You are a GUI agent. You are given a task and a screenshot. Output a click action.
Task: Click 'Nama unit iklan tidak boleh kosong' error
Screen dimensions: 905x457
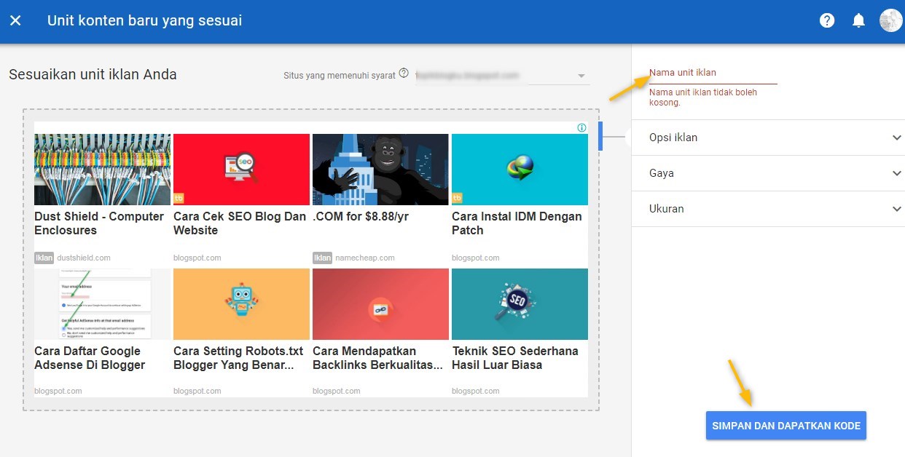[x=703, y=98]
